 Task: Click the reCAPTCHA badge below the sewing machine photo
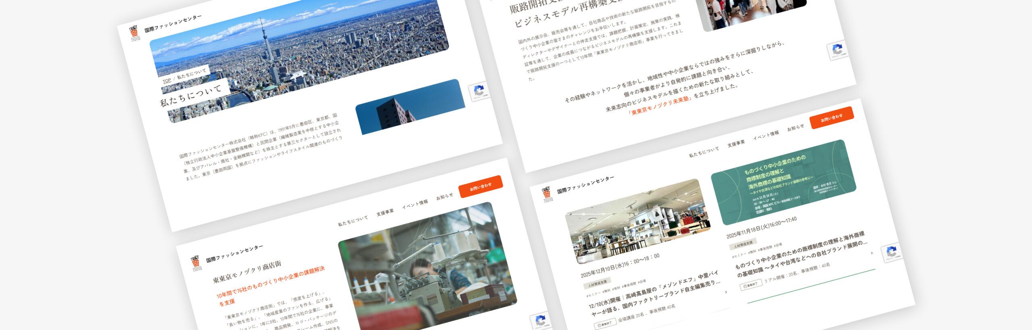click(x=540, y=322)
